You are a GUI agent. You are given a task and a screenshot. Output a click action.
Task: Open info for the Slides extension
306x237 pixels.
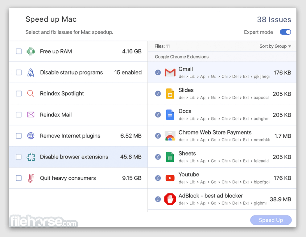pyautogui.click(x=158, y=93)
